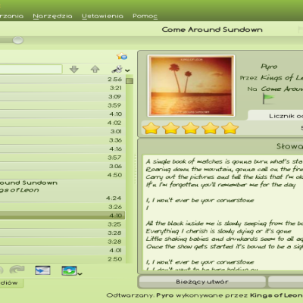Click the Bieżący utwór button
Viewport: 303px width, 303px height.
(202, 282)
